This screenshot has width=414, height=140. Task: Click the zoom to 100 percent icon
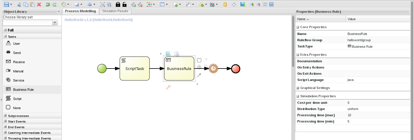(265, 4)
